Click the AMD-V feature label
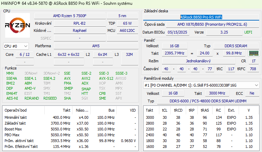Screen dimensions: 262x152 [x=30, y=88]
